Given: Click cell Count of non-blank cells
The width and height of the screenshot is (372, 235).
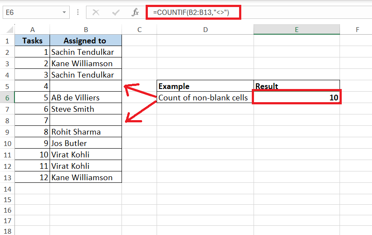Looking at the screenshot, I should click(x=205, y=97).
